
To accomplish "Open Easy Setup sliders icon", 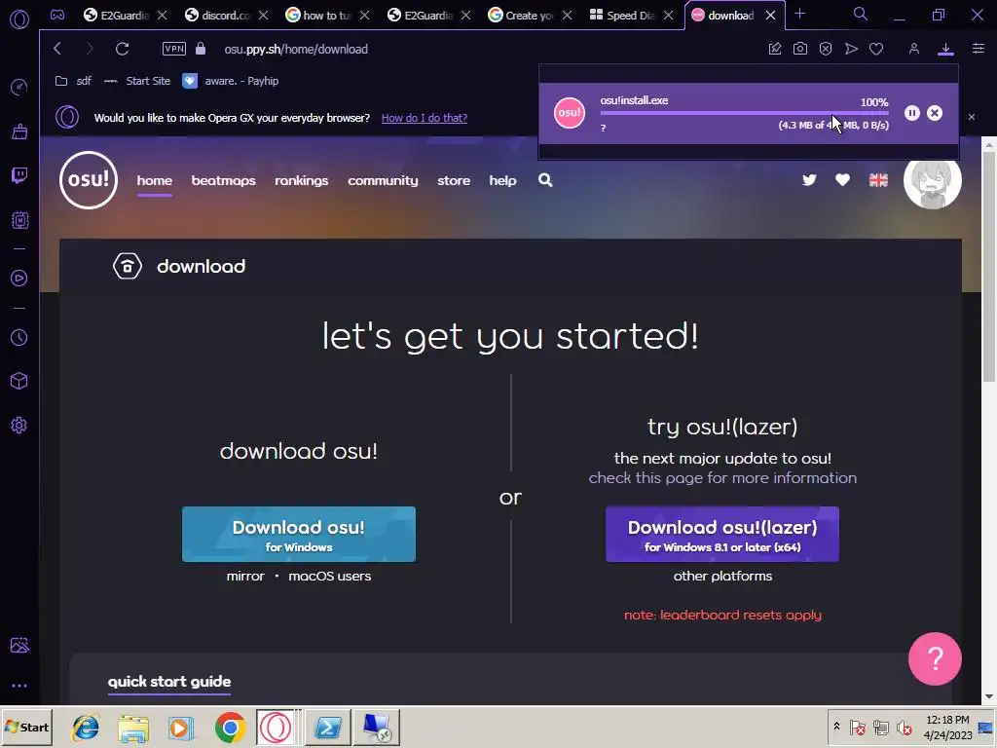I will (x=978, y=49).
